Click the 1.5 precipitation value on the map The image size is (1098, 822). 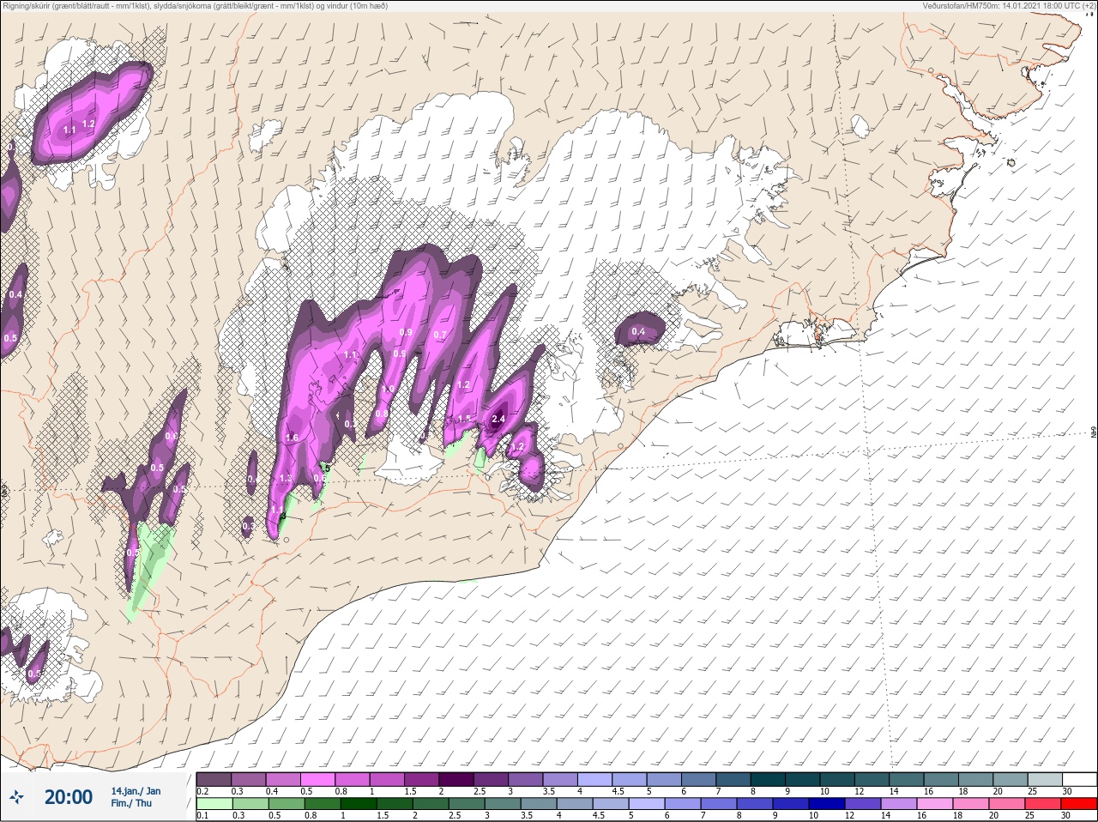(x=465, y=419)
